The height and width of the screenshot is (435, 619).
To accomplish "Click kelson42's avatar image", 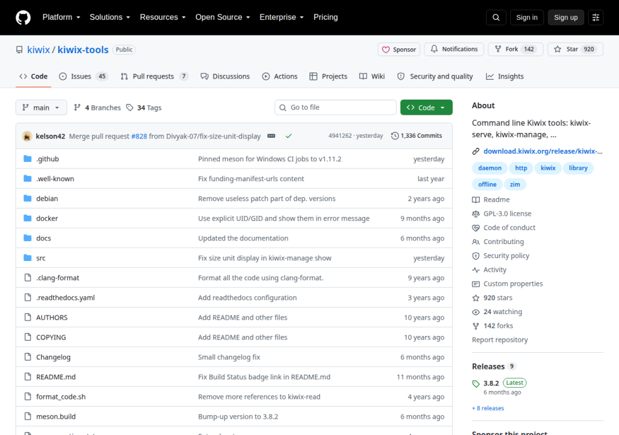I will pos(27,136).
